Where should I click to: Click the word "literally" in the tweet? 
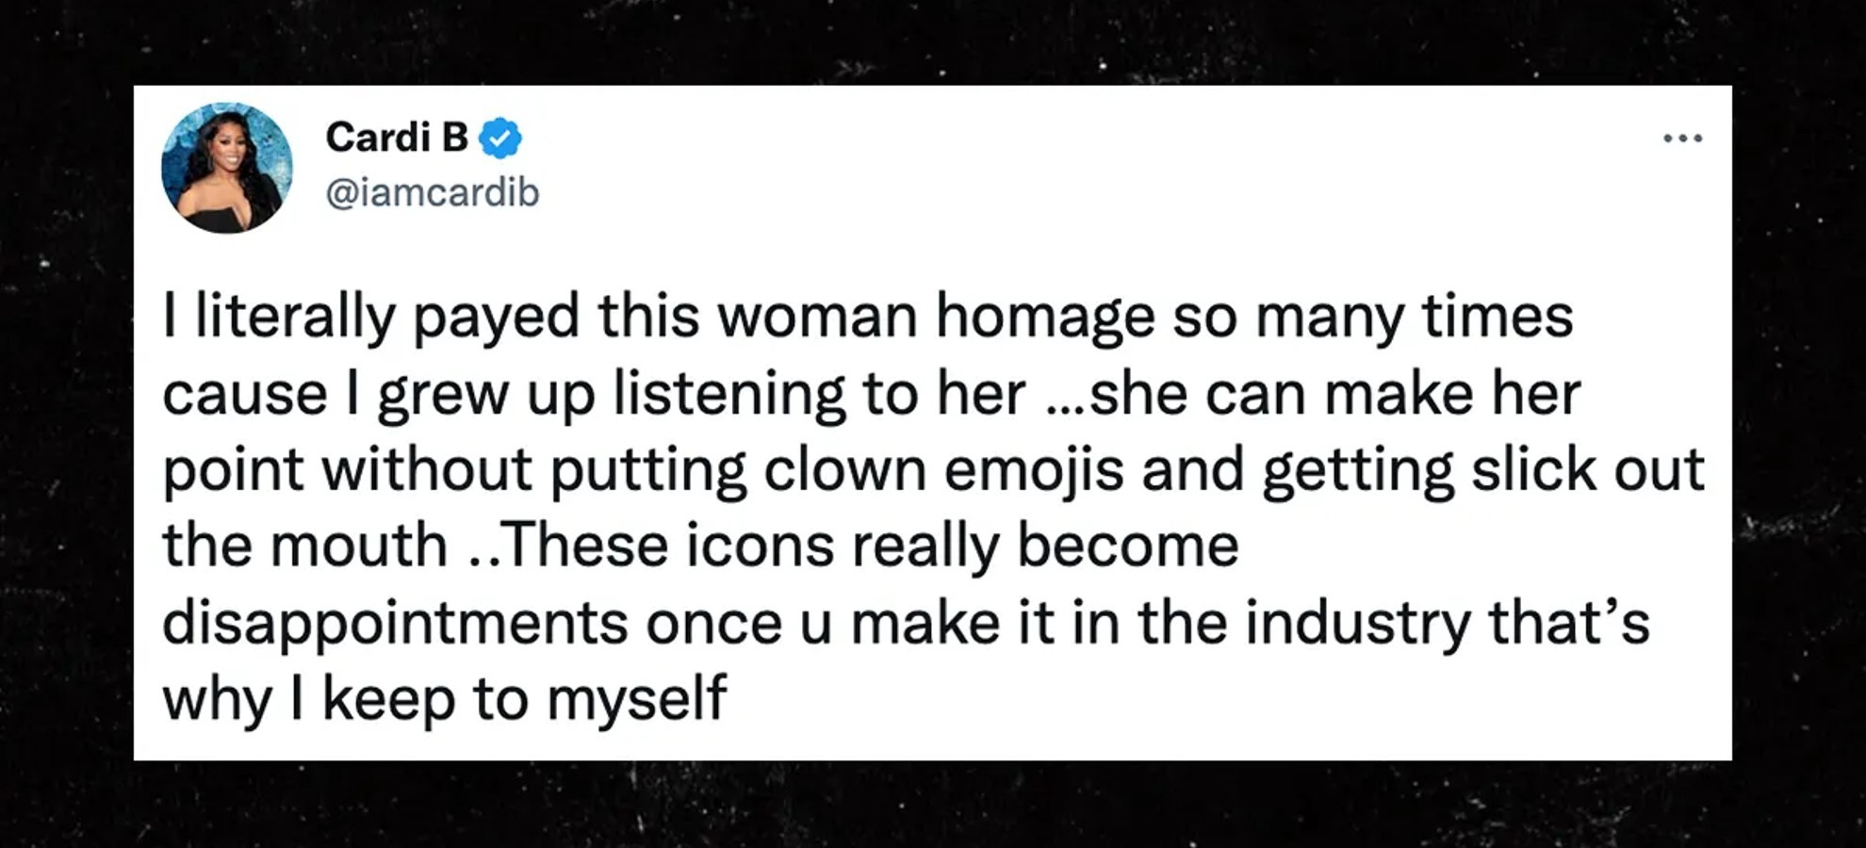click(295, 318)
